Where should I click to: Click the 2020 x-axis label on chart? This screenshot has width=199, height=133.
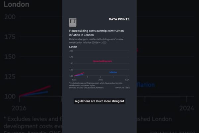(x=101, y=80)
